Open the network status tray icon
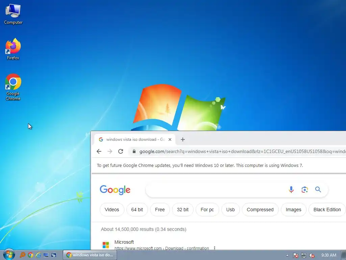Screen dimensions: 346x260 (304, 255)
